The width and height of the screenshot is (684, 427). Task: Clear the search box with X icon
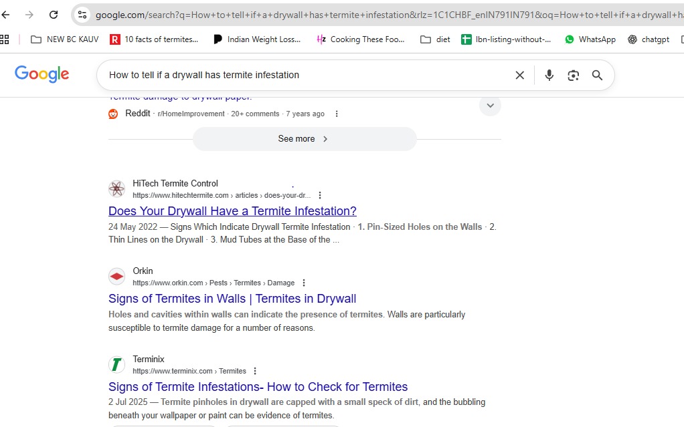point(519,76)
